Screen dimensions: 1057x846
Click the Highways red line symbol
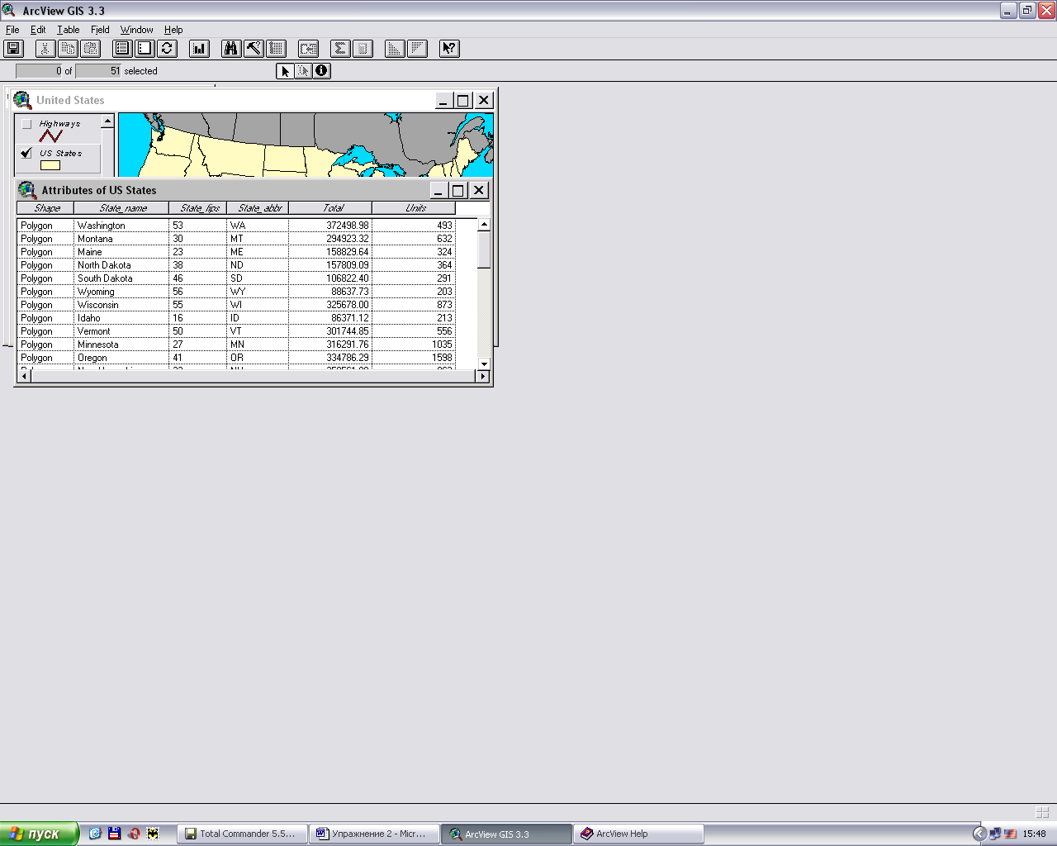(50, 135)
